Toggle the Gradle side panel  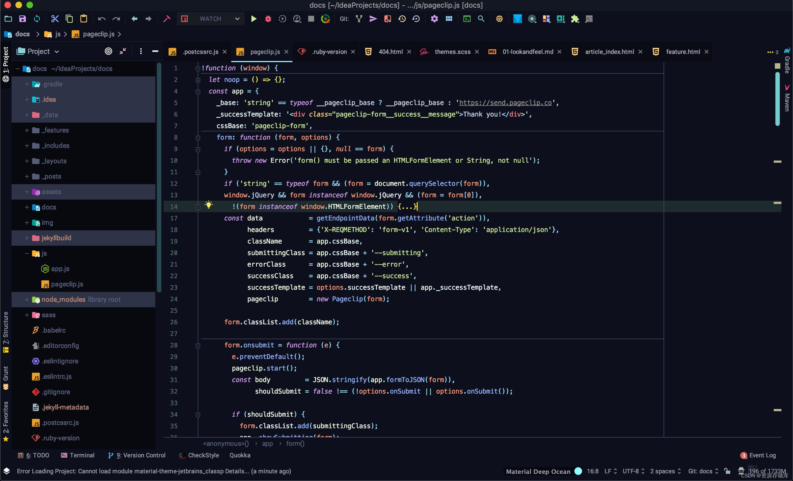(x=787, y=61)
